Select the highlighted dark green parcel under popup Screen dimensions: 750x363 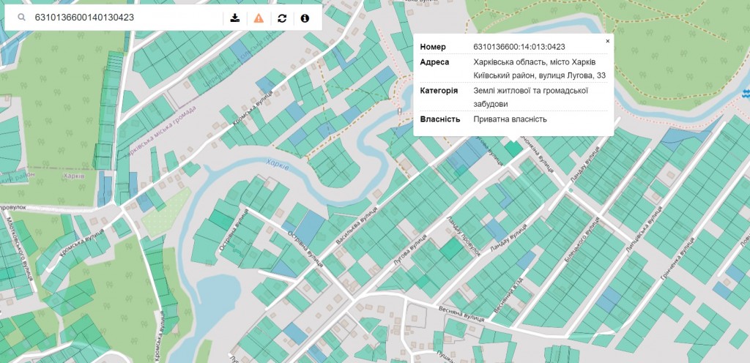513,149
